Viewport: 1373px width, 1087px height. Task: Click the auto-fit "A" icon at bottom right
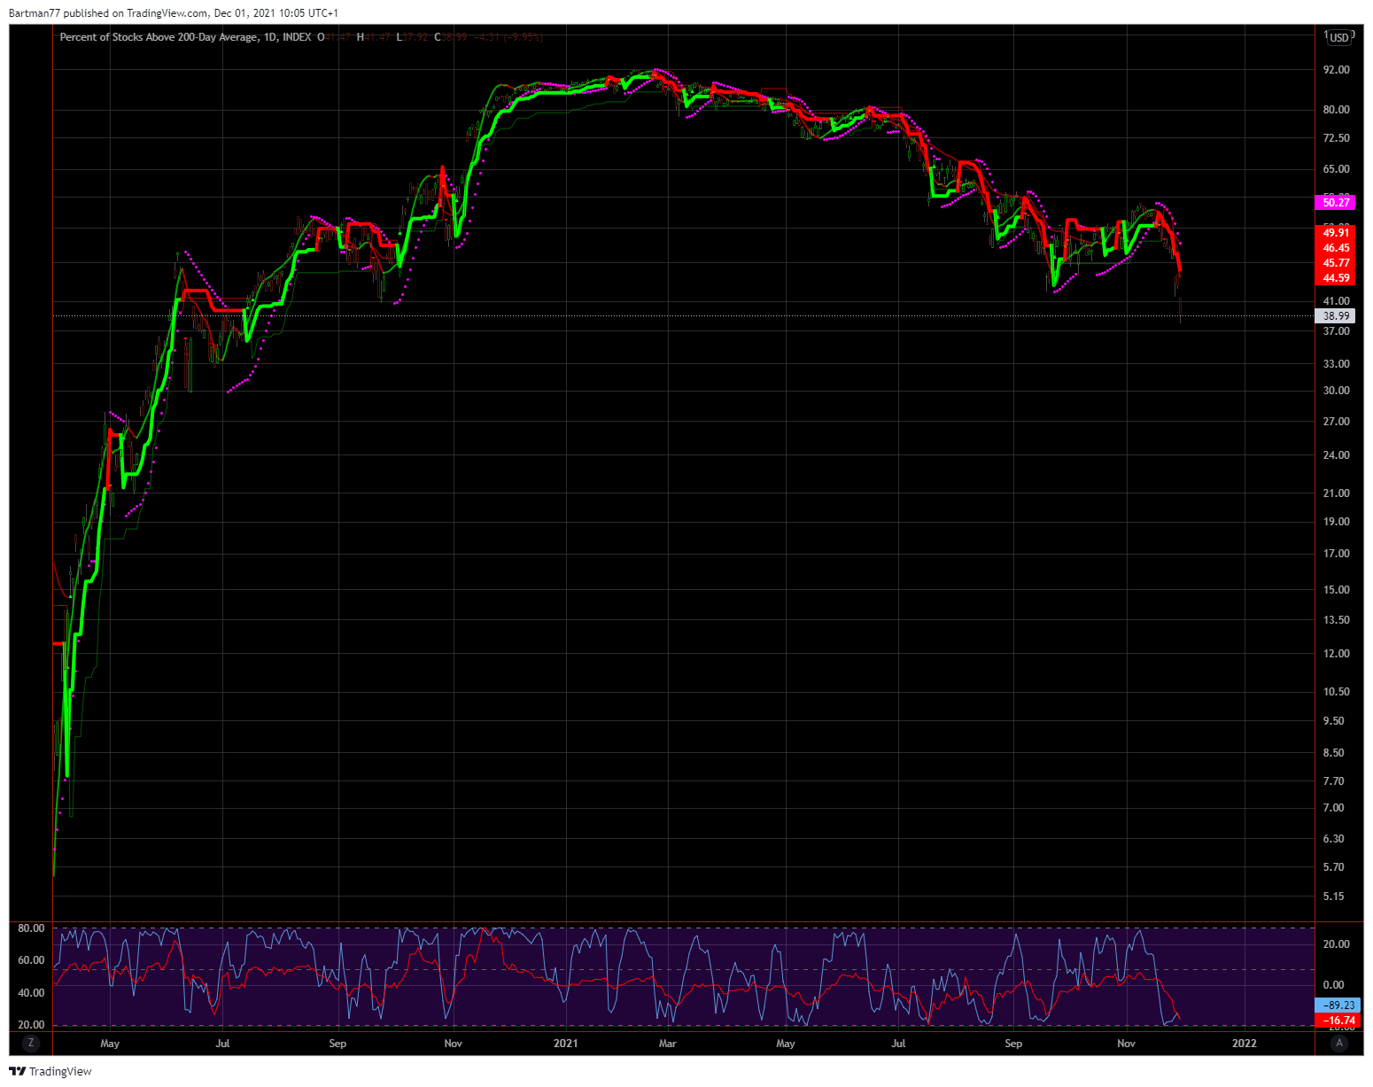pyautogui.click(x=1340, y=1043)
